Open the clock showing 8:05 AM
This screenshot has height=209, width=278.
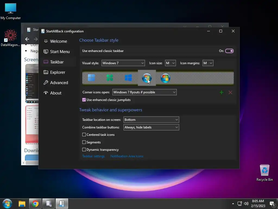258,204
